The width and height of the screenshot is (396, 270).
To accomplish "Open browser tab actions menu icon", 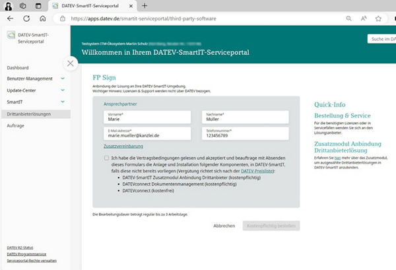I will coord(39,5).
